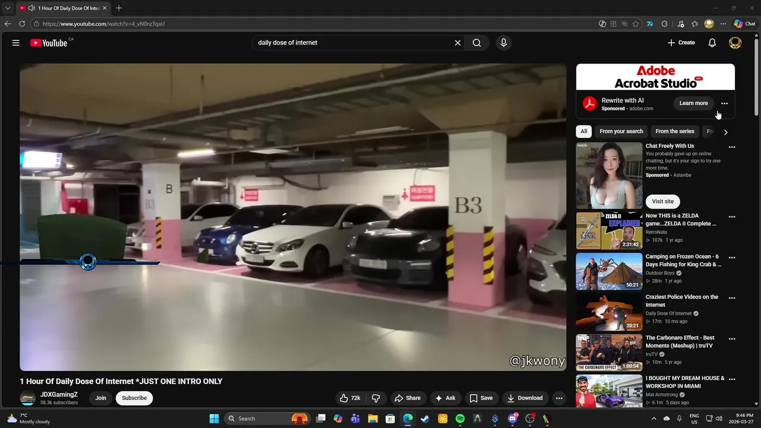761x428 pixels.
Task: Open options for Chat Freely With Us ad
Action: 732,147
